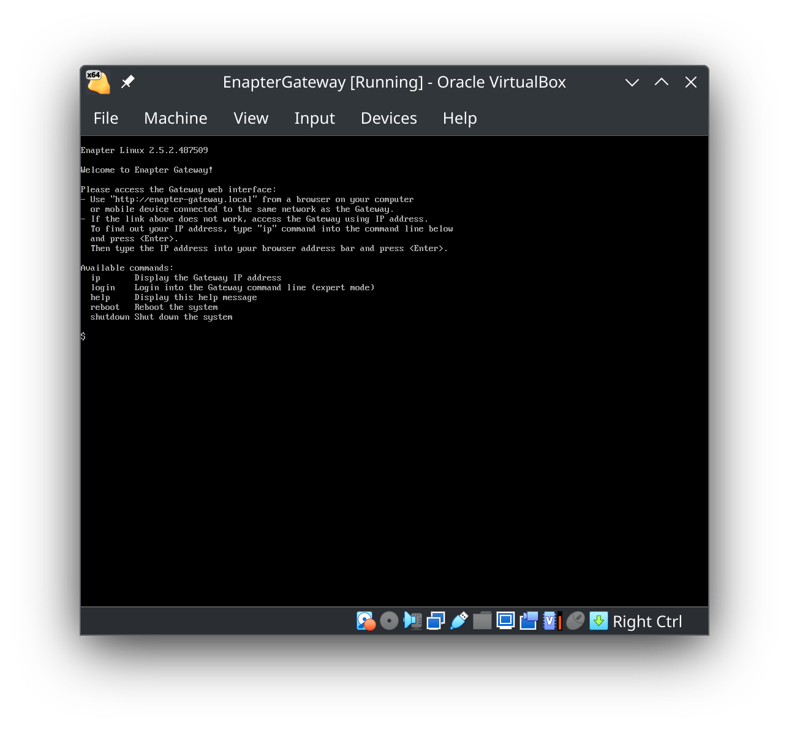Viewport: 789px width, 730px height.
Task: Open the Help menu
Action: (459, 118)
